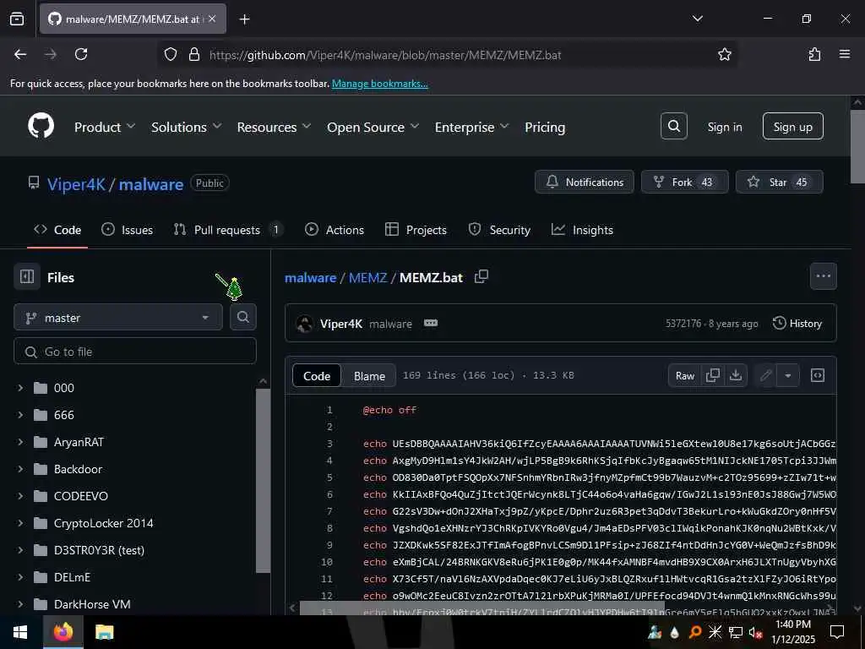Switch to the Projects tab
This screenshot has height=649, width=865.
point(416,230)
